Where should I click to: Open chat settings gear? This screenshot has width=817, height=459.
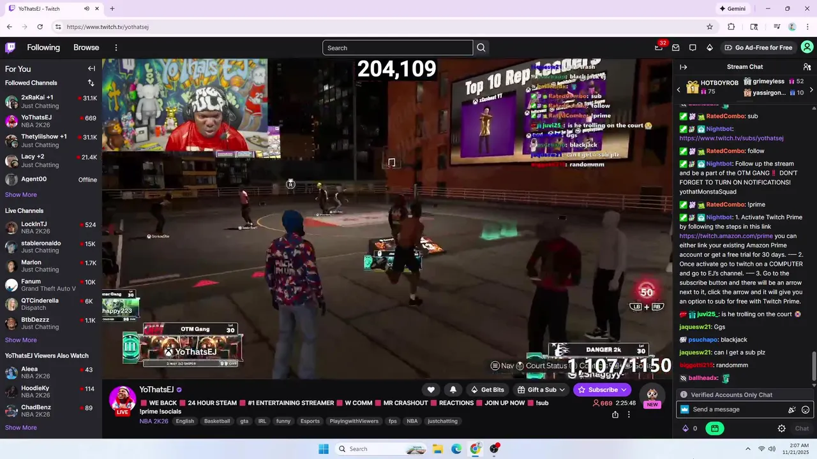(x=781, y=428)
